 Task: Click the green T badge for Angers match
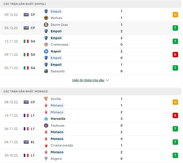pos(175,155)
